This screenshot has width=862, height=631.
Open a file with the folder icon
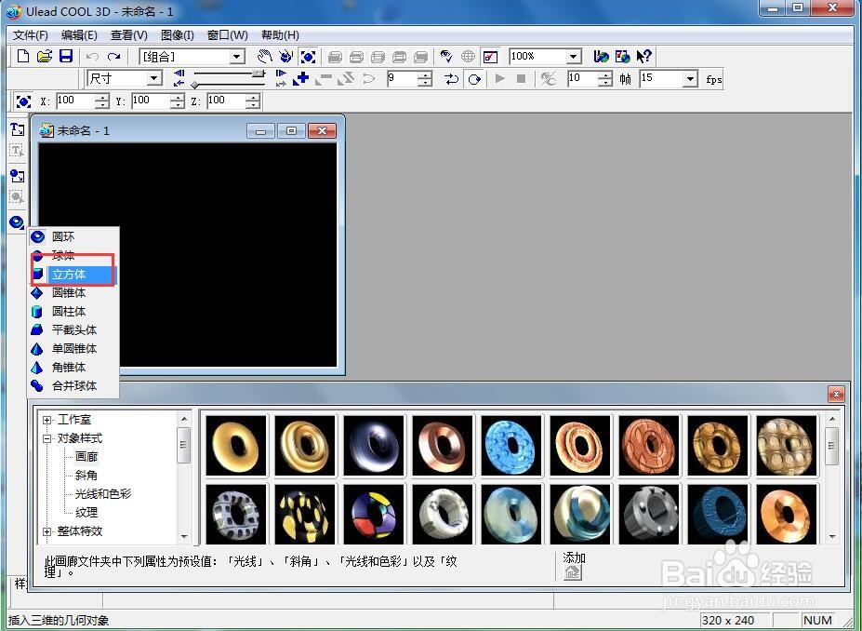point(45,56)
